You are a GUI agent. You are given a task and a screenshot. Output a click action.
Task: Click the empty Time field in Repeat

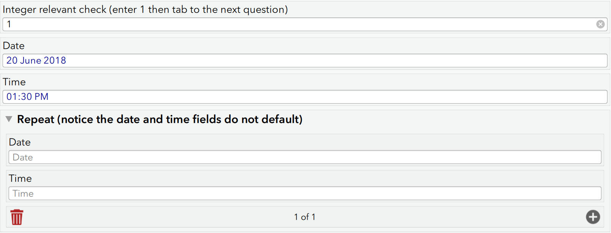click(304, 194)
